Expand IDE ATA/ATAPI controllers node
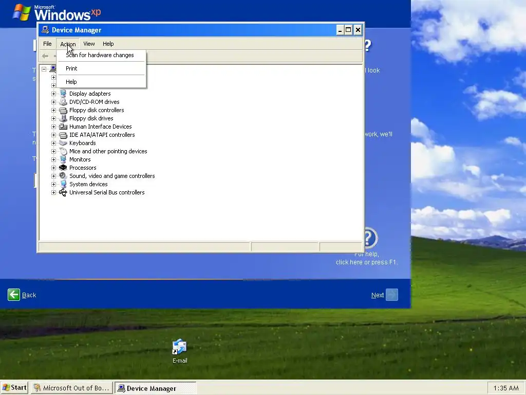The height and width of the screenshot is (395, 526). (53, 135)
